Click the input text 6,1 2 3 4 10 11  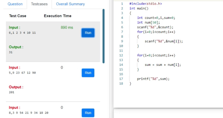[22, 33]
